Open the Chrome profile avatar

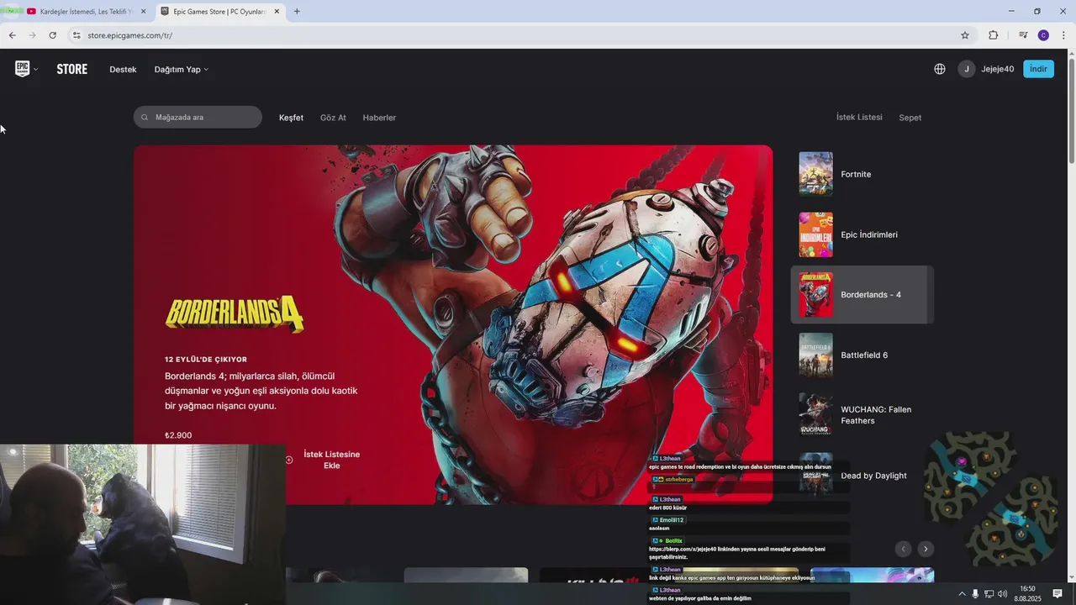1043,35
